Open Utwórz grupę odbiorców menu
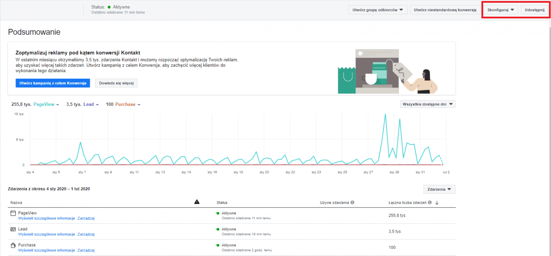 click(x=378, y=10)
